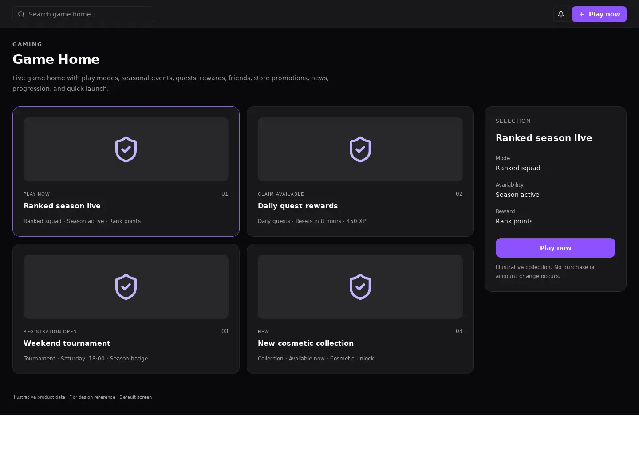639x454 pixels.
Task: Focus the Search game home field
Action: pos(83,14)
